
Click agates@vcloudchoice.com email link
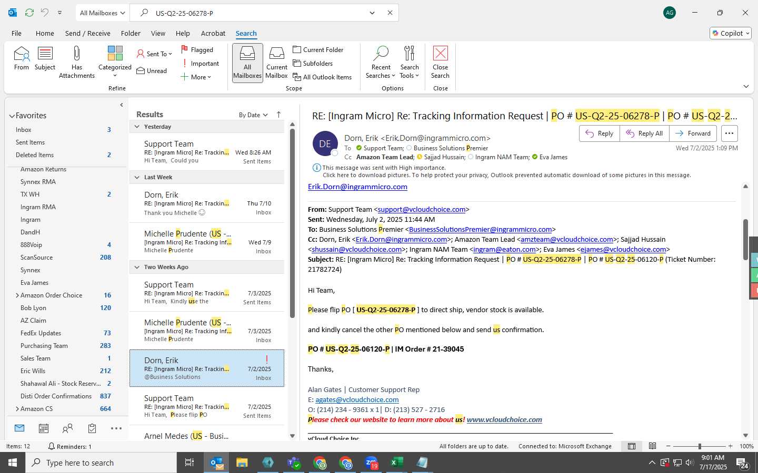[x=357, y=399]
